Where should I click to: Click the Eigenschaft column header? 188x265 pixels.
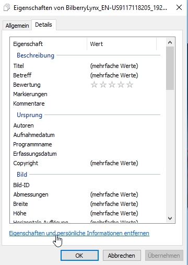(49, 44)
